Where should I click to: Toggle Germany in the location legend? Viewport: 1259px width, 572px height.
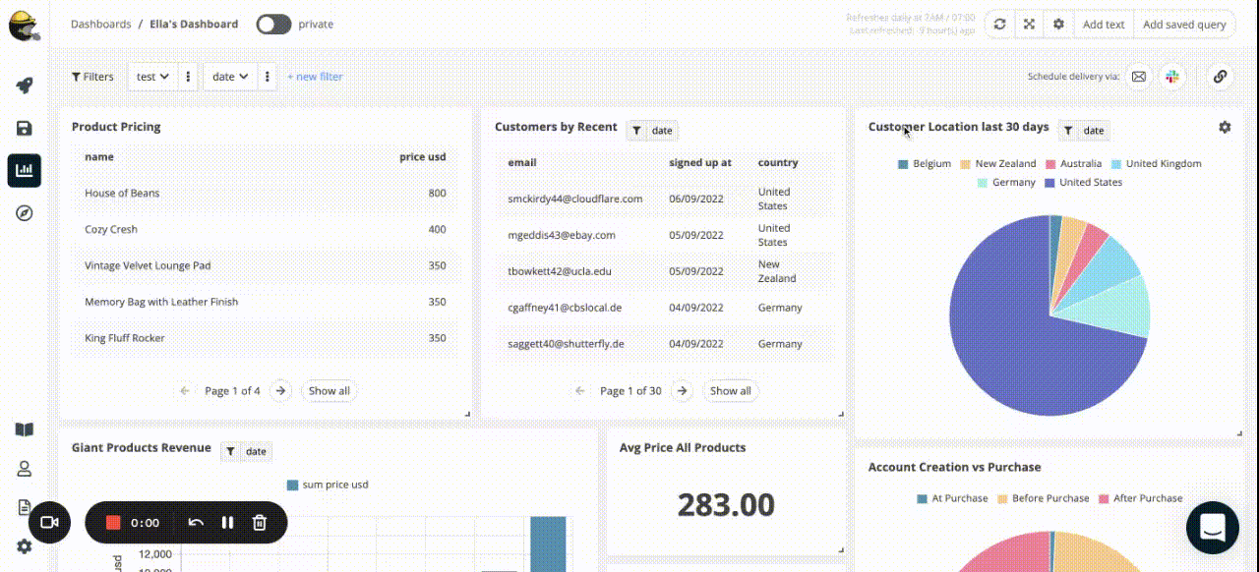(x=1006, y=183)
